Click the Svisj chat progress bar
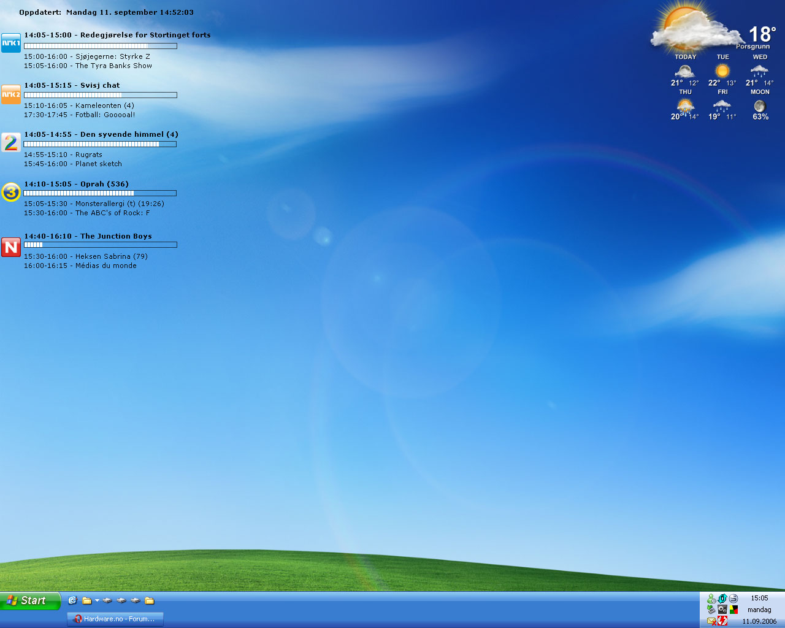The width and height of the screenshot is (785, 628). click(101, 95)
